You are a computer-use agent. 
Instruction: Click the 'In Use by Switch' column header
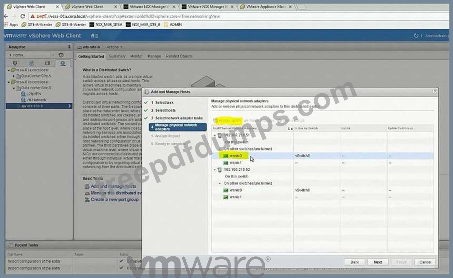(x=316, y=128)
